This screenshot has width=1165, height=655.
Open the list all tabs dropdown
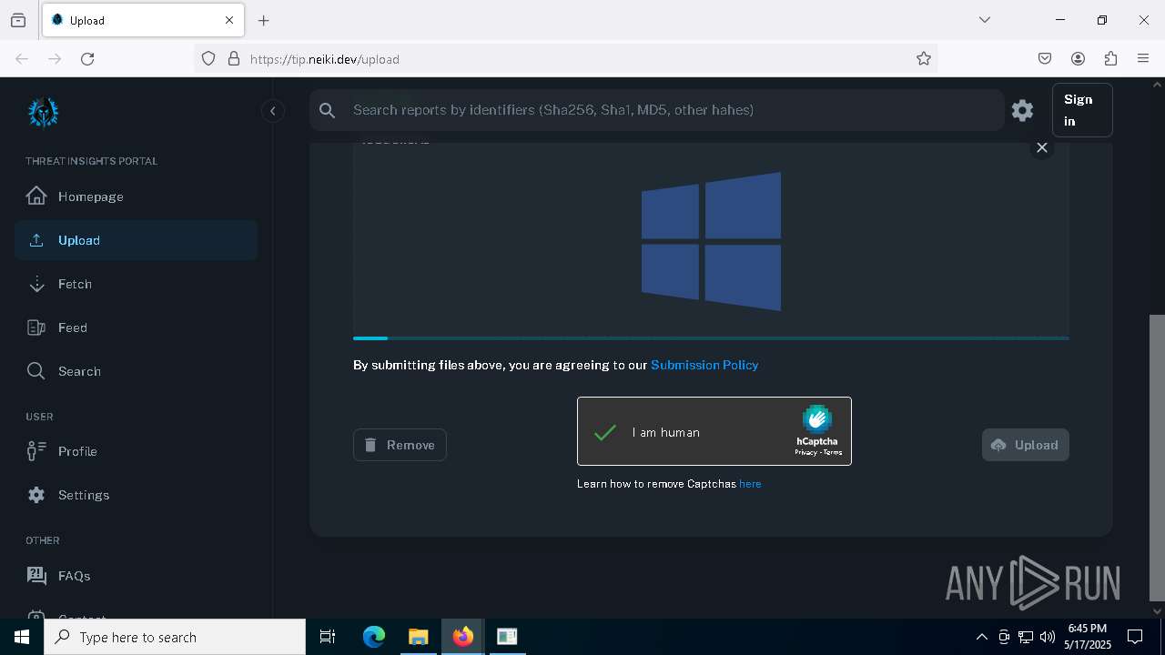[985, 20]
